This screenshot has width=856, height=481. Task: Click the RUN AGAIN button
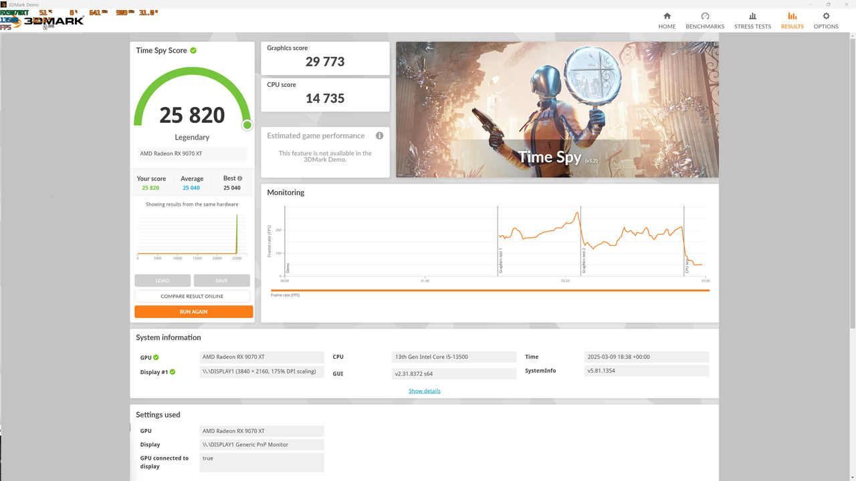click(193, 311)
